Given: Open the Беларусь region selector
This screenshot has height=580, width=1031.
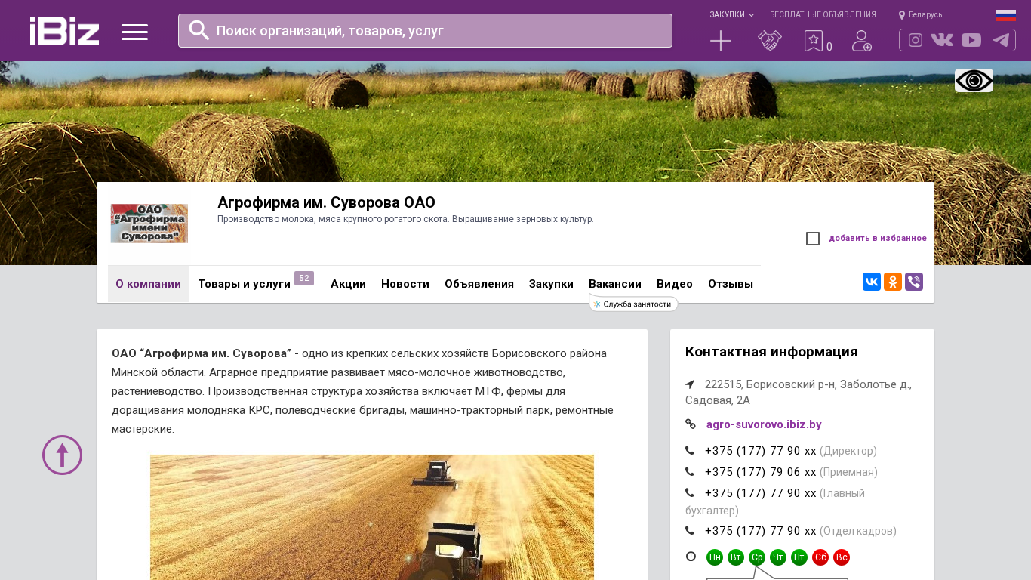Looking at the screenshot, I should (x=921, y=14).
